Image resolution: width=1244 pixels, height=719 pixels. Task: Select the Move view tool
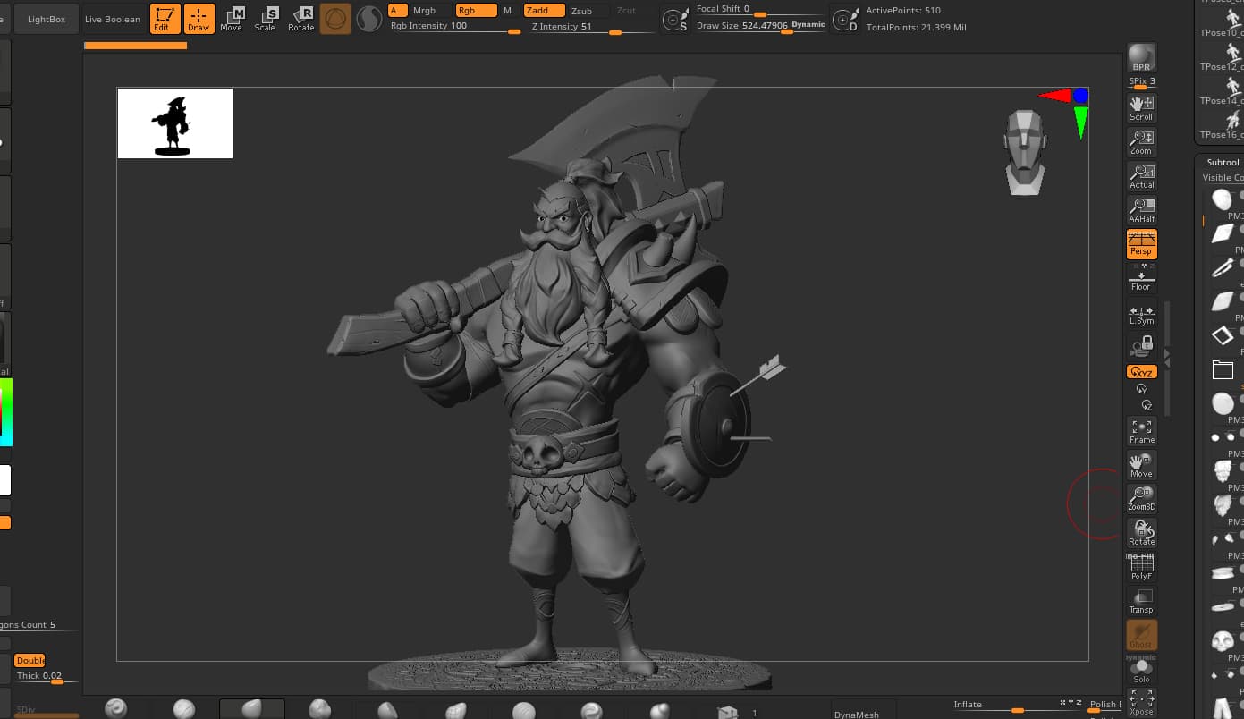tap(1142, 465)
